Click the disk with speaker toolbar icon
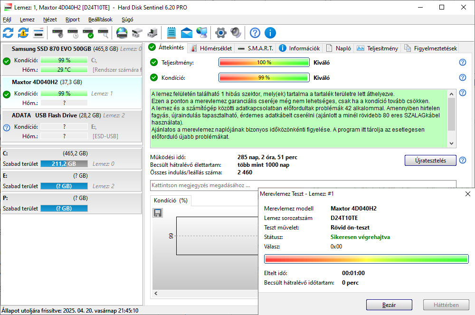The image size is (475, 315). pos(57,33)
